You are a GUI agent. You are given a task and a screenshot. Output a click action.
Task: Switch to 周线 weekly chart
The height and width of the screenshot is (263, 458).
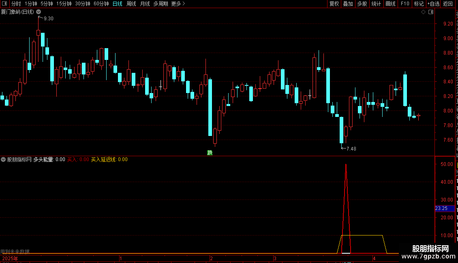(x=131, y=4)
